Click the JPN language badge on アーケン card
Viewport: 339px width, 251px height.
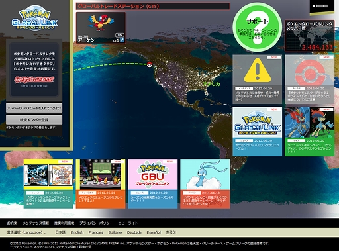120,35
